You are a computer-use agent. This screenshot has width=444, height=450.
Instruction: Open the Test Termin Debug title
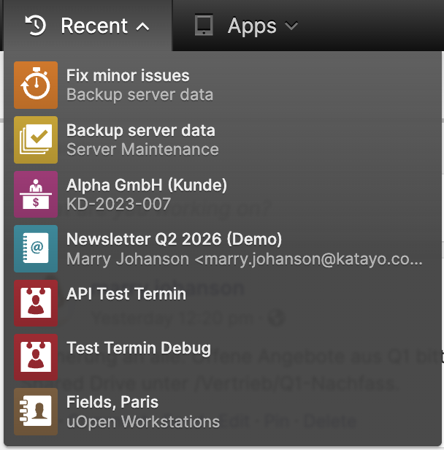coord(139,348)
